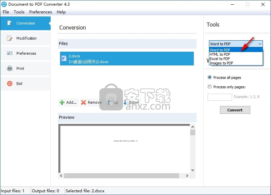Click preview scroll down arrow

point(193,170)
